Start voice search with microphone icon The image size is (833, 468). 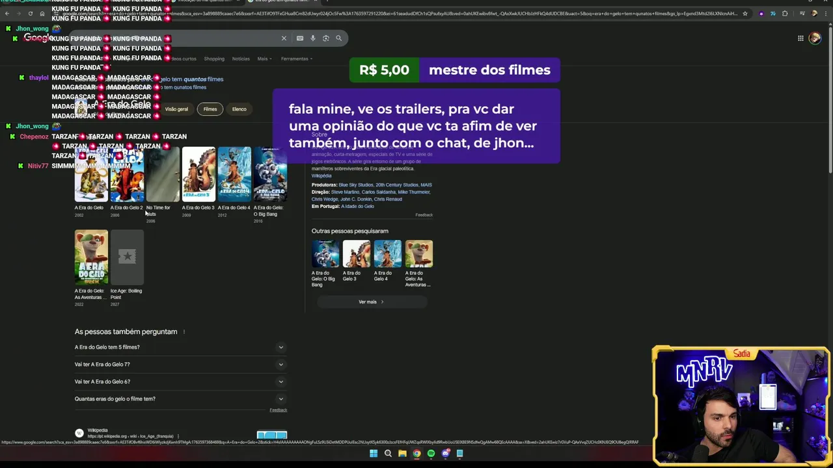pos(313,38)
